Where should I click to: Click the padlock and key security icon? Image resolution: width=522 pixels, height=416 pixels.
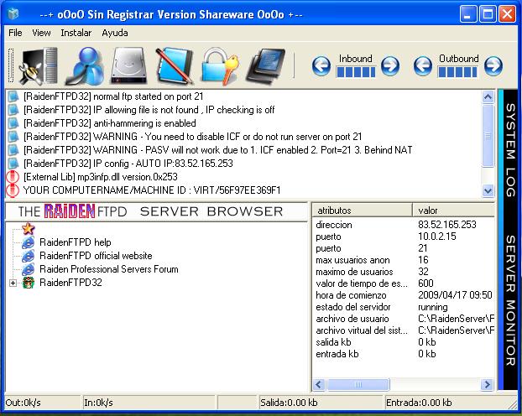tap(220, 65)
